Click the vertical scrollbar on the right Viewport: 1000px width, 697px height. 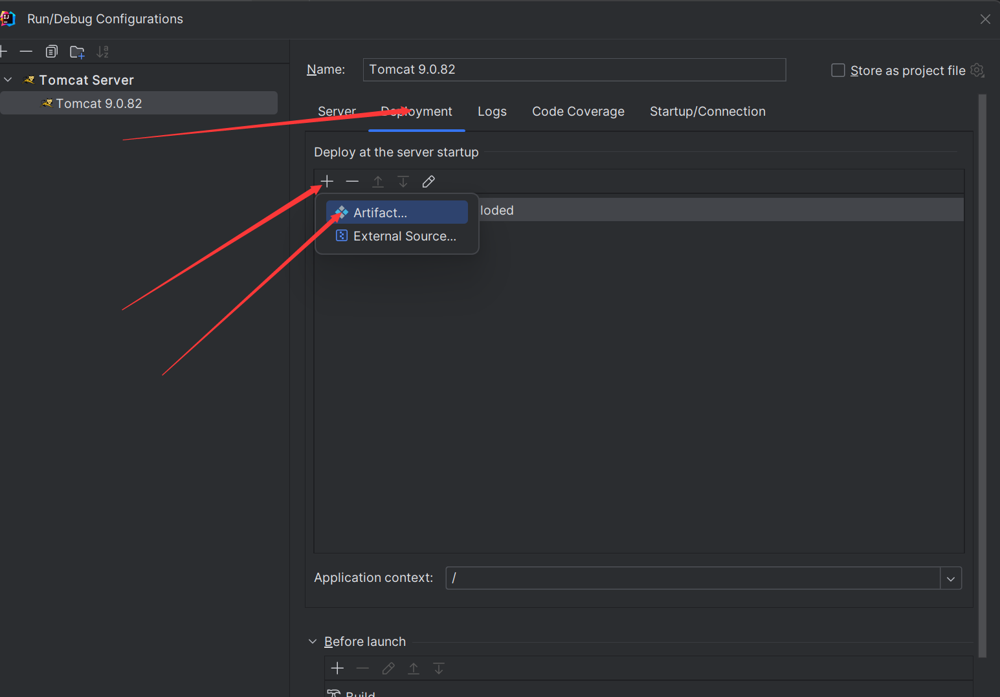click(983, 375)
